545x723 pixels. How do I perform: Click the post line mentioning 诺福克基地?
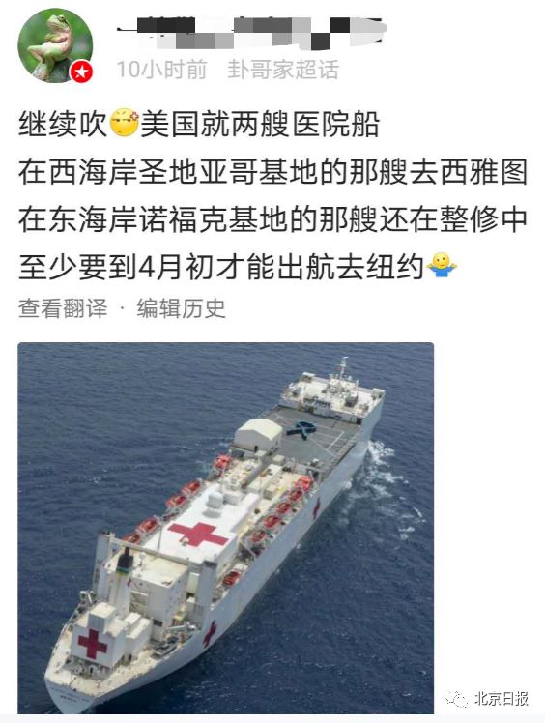click(x=272, y=219)
